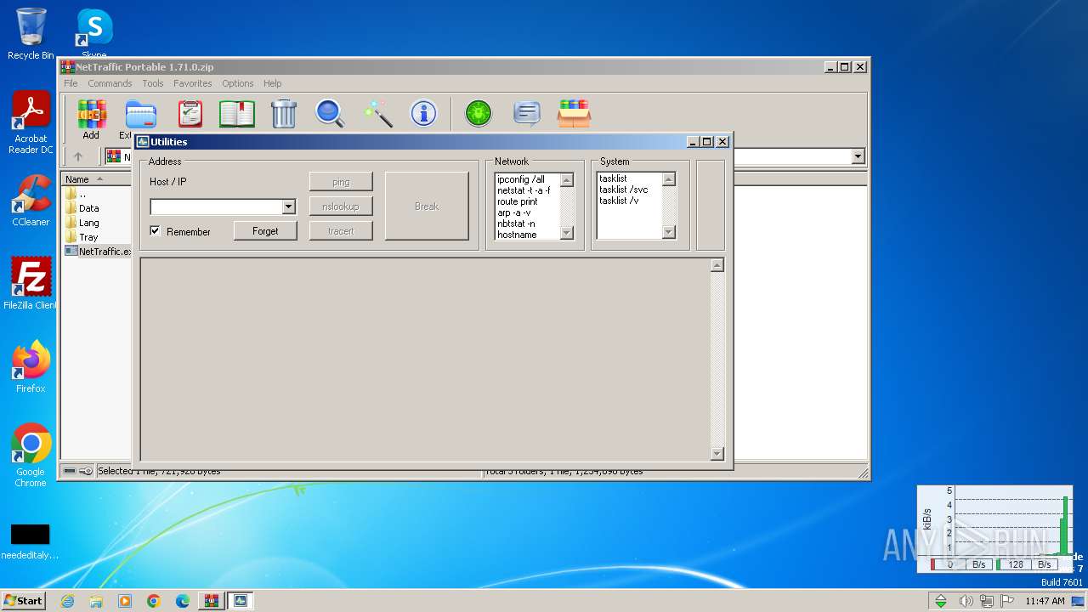Image resolution: width=1088 pixels, height=612 pixels.
Task: Select 'route print' in Network list
Action: click(x=518, y=201)
